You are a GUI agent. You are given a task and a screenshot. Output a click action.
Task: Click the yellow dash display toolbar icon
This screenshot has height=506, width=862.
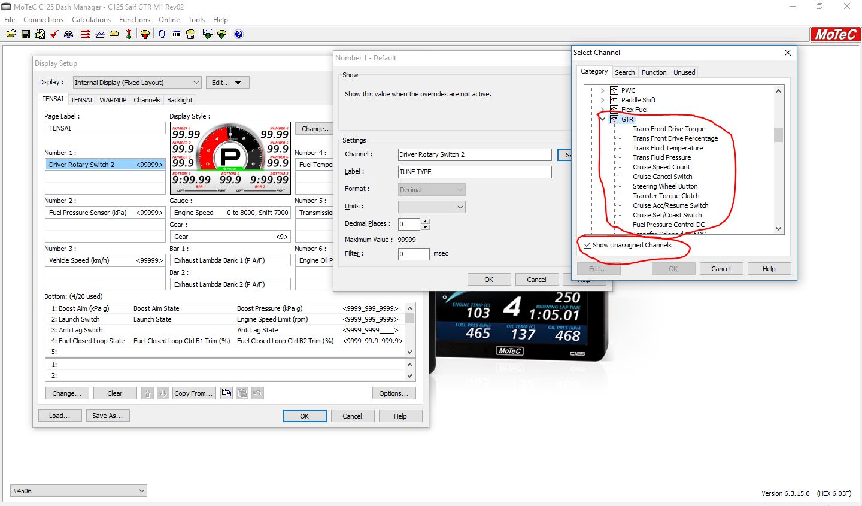pyautogui.click(x=114, y=34)
